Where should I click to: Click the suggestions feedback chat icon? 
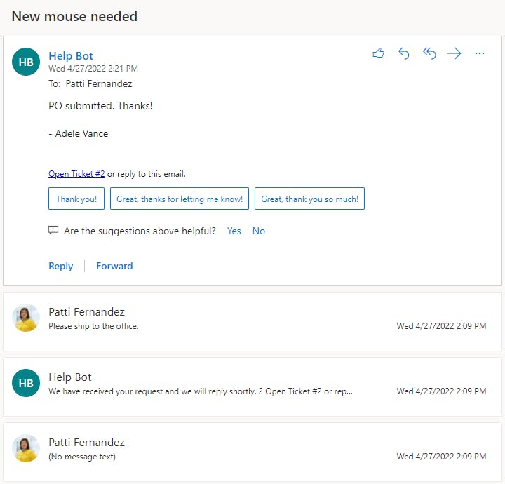click(53, 231)
